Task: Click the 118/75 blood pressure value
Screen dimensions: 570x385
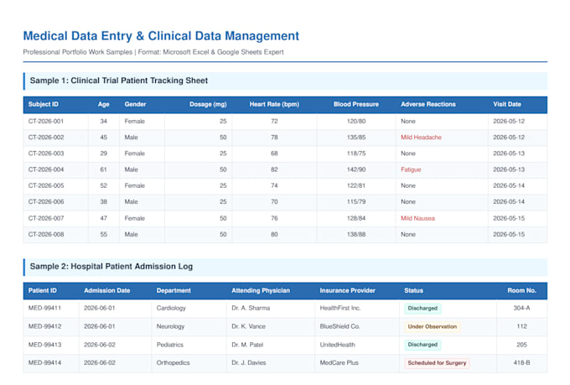Action: click(356, 153)
